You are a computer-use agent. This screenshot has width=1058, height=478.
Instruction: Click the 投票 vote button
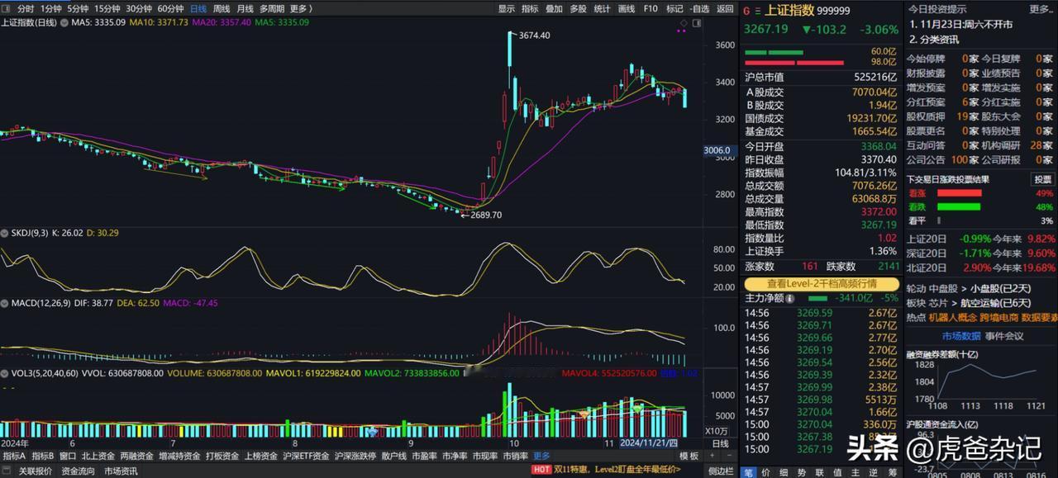point(1042,179)
